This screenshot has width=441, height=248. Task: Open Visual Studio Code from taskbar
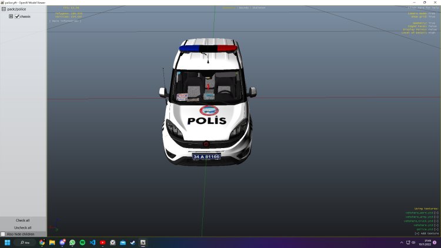(92, 242)
